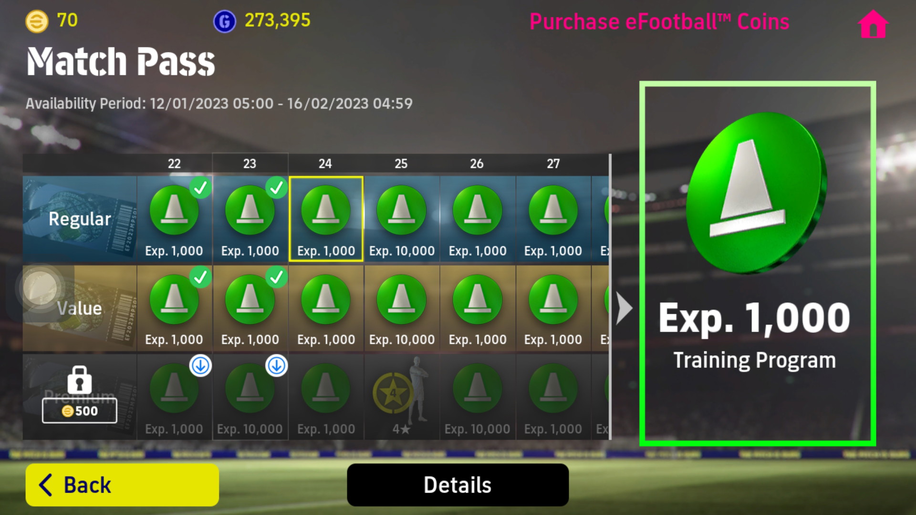916x515 pixels.
Task: Select the Regular pass row label
Action: tap(80, 219)
